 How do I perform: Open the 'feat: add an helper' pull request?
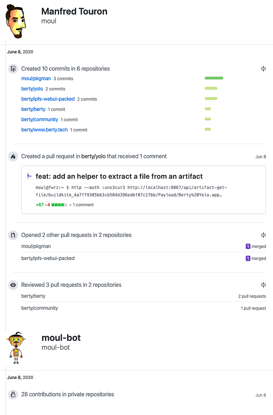click(119, 176)
